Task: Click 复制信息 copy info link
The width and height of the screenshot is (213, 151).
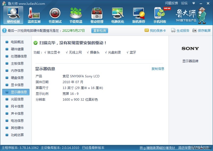Action: (158, 69)
